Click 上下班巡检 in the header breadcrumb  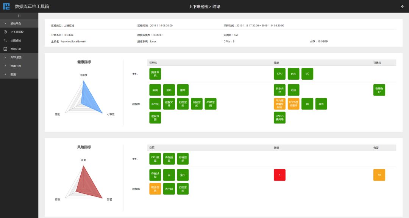pos(198,6)
